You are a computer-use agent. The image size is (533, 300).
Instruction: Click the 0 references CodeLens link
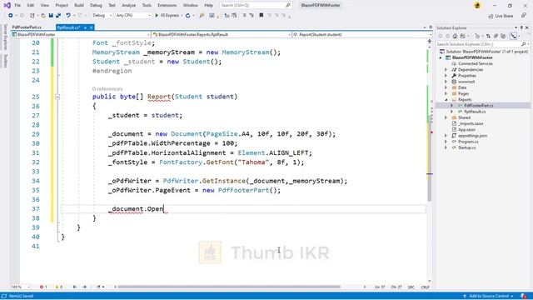[x=107, y=89]
